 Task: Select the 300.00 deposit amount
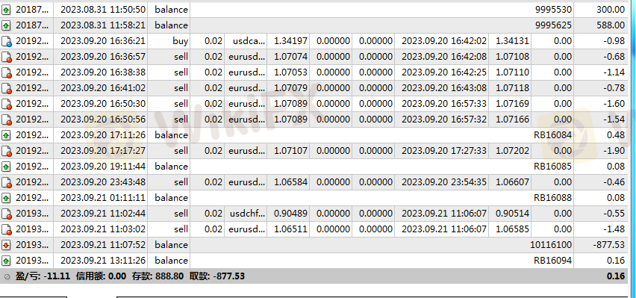pyautogui.click(x=611, y=10)
